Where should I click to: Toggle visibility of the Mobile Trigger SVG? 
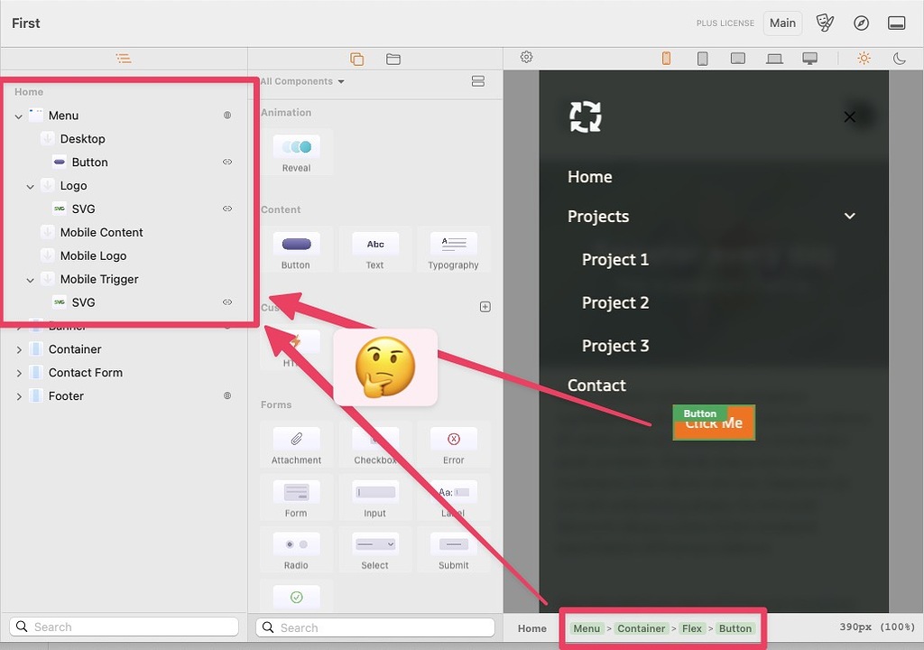point(227,302)
